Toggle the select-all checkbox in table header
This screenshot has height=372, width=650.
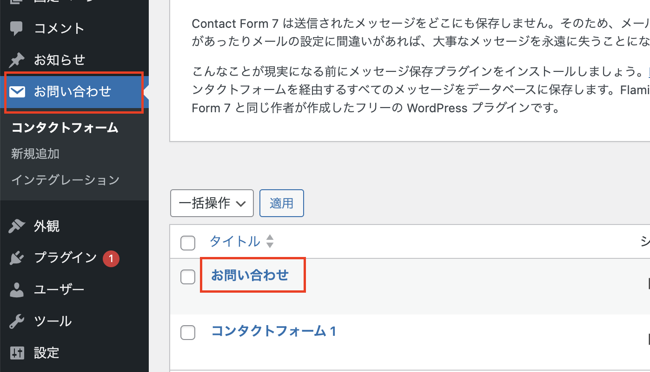(187, 243)
